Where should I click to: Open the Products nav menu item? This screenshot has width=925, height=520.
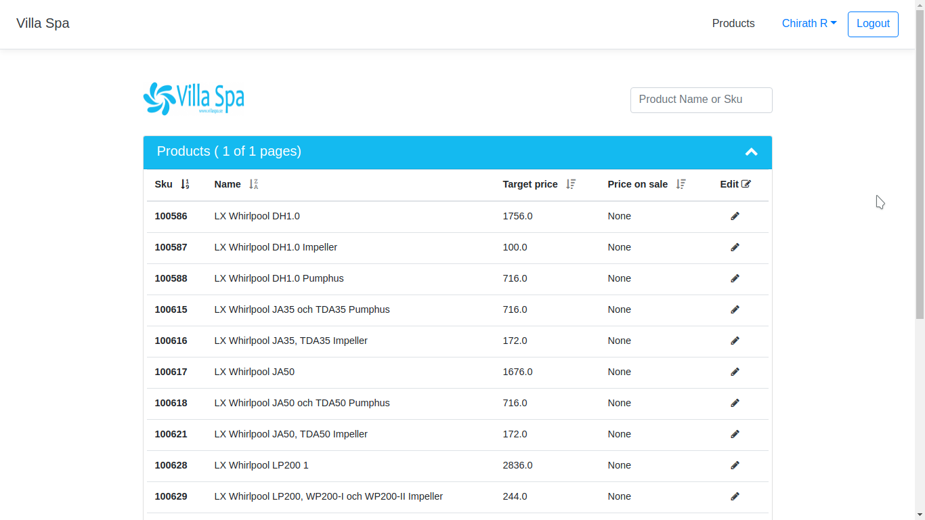733,24
